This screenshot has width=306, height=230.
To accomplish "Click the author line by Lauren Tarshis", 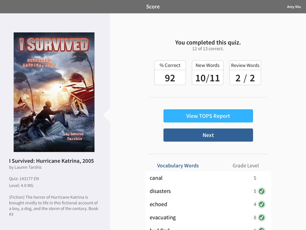I will pyautogui.click(x=25, y=167).
